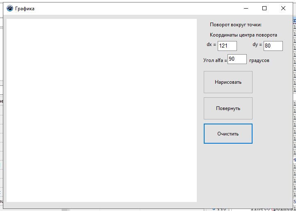This screenshot has height=211, width=296.
Task: Click the Графика title bar text
Action: click(x=25, y=9)
